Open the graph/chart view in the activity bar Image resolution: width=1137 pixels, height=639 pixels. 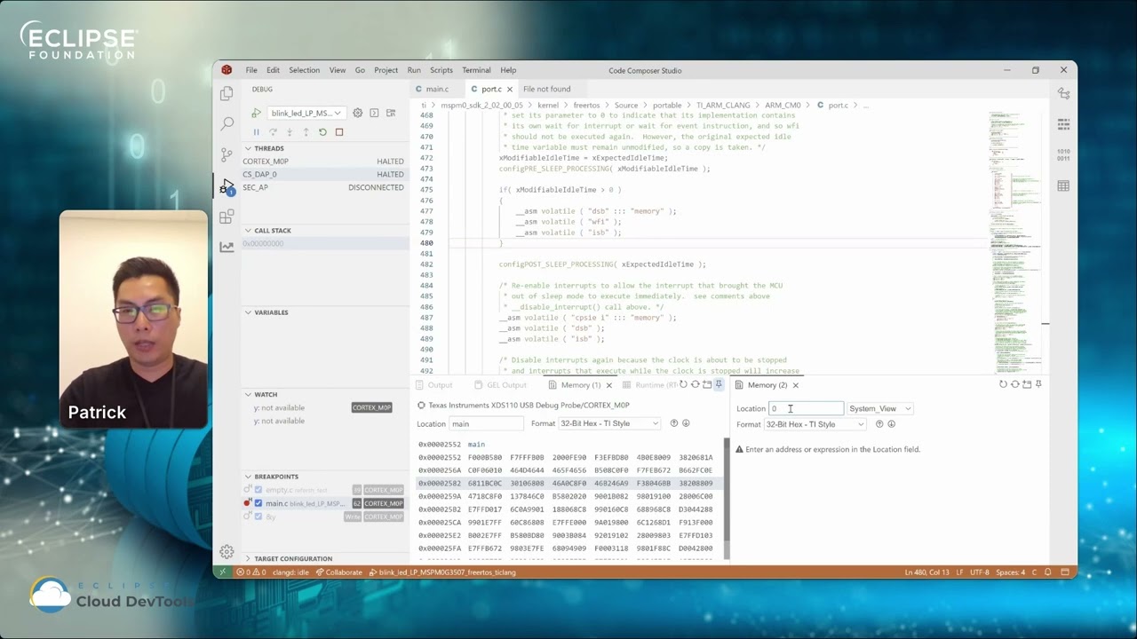[227, 247]
